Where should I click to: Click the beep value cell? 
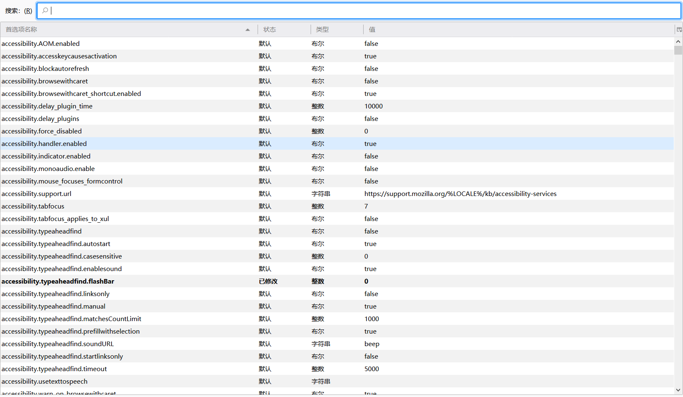(x=372, y=344)
